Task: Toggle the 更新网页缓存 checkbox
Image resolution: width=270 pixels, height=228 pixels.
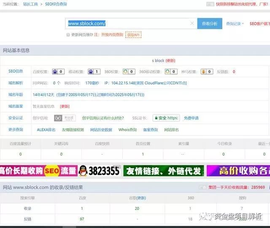Action: 68,35
